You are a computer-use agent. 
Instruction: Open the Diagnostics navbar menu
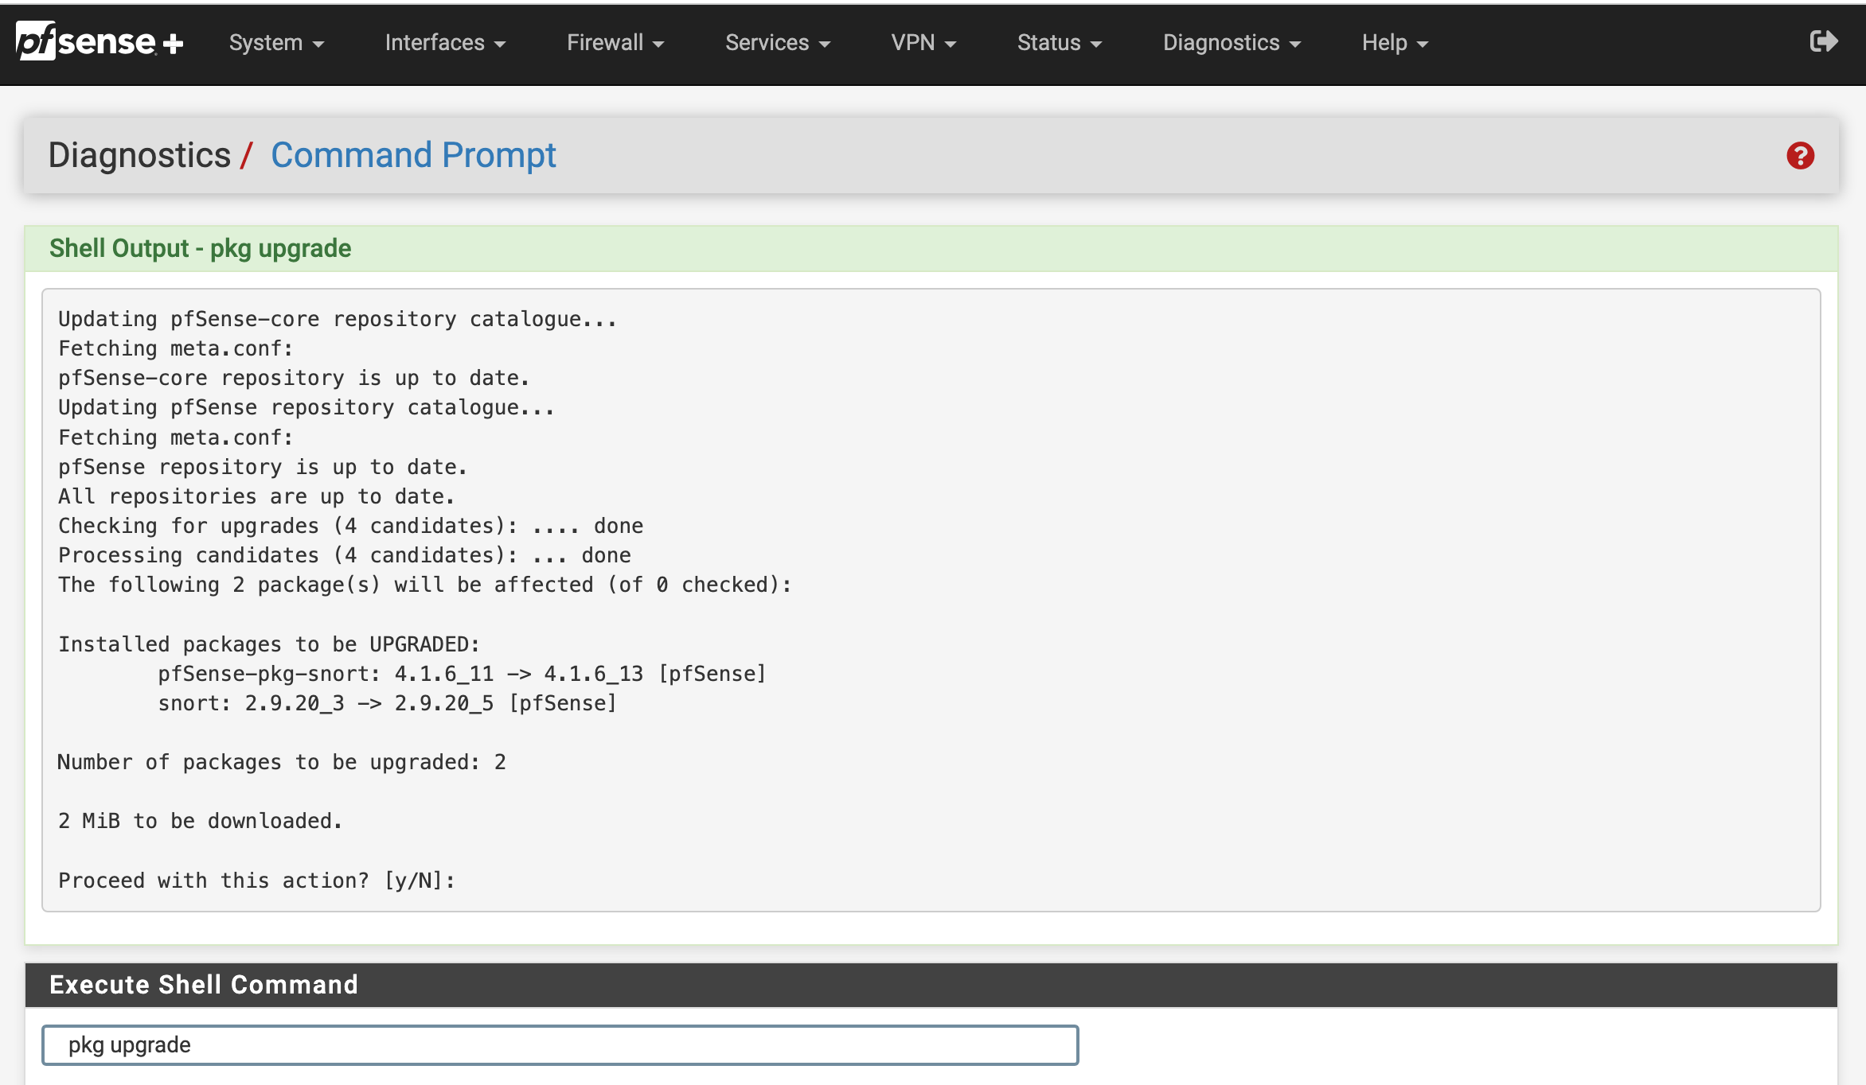tap(1232, 43)
